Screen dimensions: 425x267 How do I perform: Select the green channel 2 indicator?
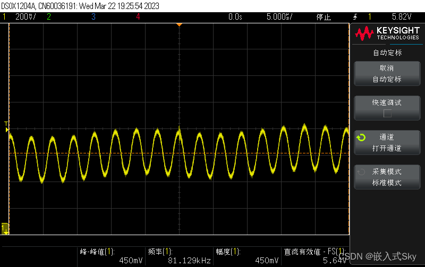pyautogui.click(x=49, y=17)
